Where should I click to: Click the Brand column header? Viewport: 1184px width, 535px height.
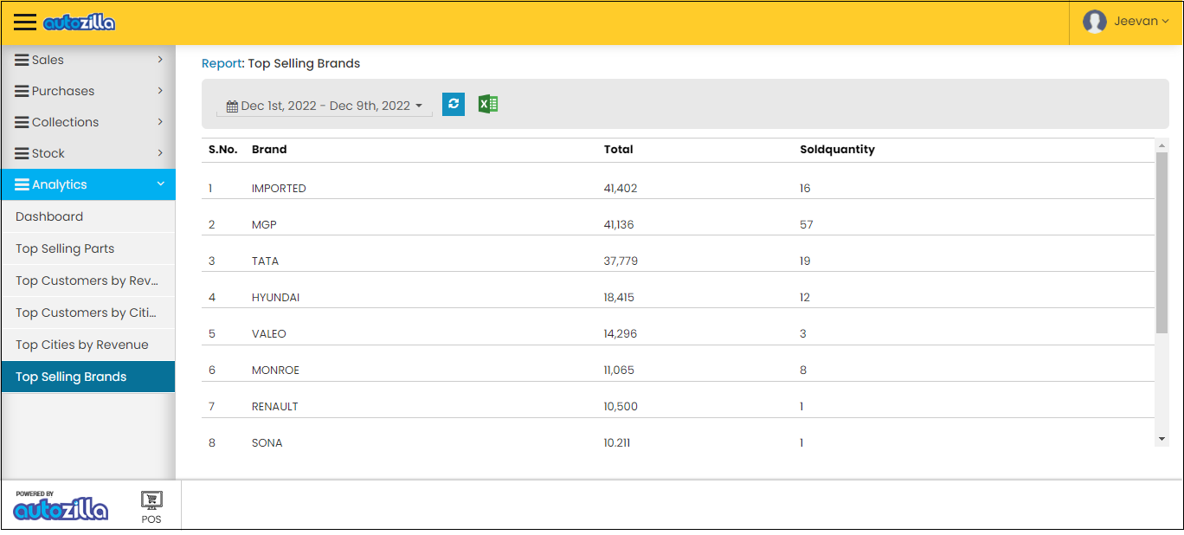pyautogui.click(x=269, y=149)
